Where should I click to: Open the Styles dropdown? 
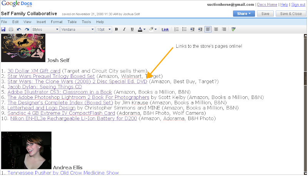tap(45, 29)
